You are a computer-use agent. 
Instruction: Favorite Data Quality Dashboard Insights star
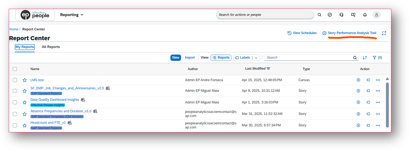click(x=25, y=102)
